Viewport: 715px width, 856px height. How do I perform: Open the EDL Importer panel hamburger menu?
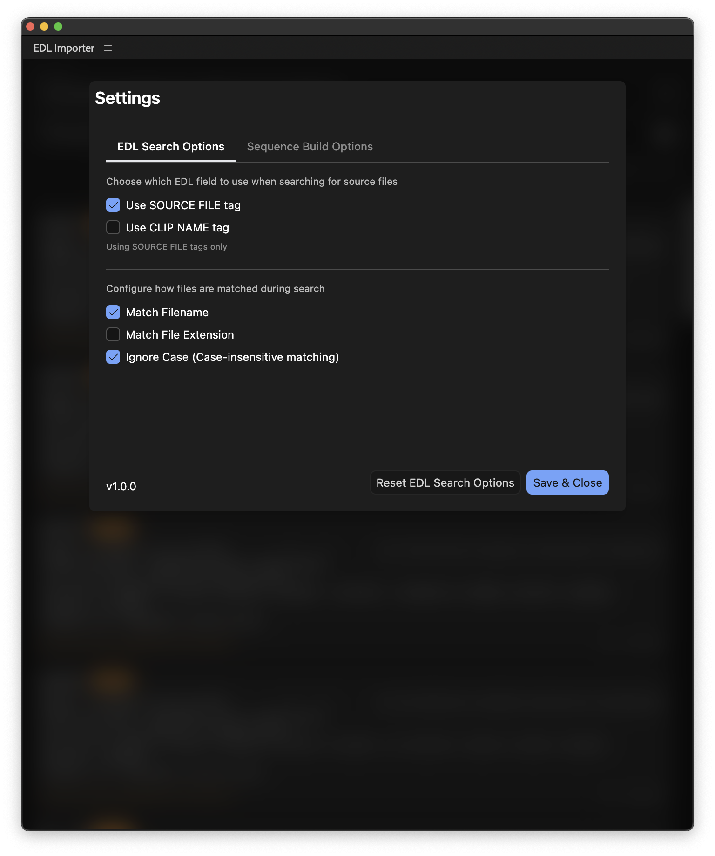click(108, 48)
